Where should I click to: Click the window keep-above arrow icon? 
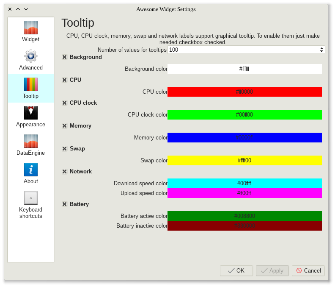pyautogui.click(x=18, y=9)
